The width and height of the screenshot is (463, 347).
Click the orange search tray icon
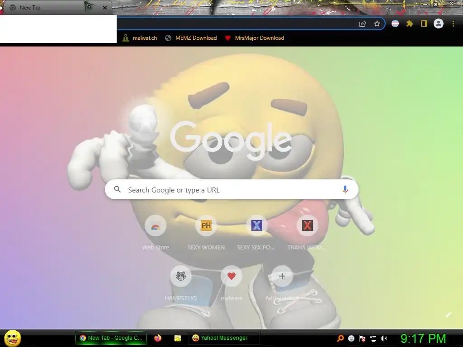(340, 338)
